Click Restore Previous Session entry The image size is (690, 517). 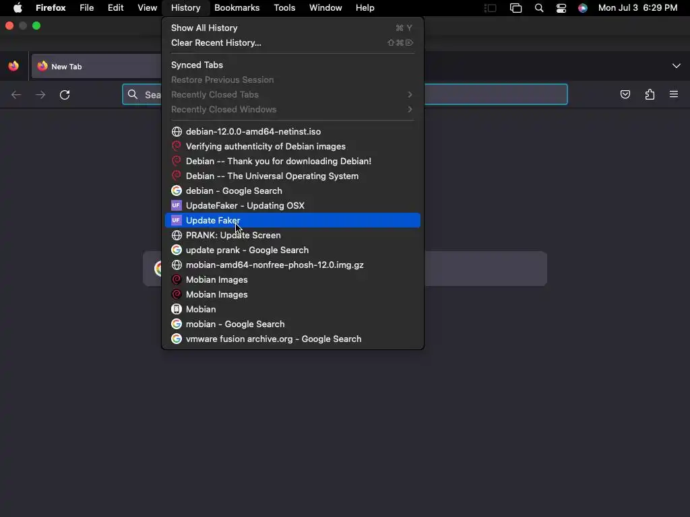click(292, 79)
